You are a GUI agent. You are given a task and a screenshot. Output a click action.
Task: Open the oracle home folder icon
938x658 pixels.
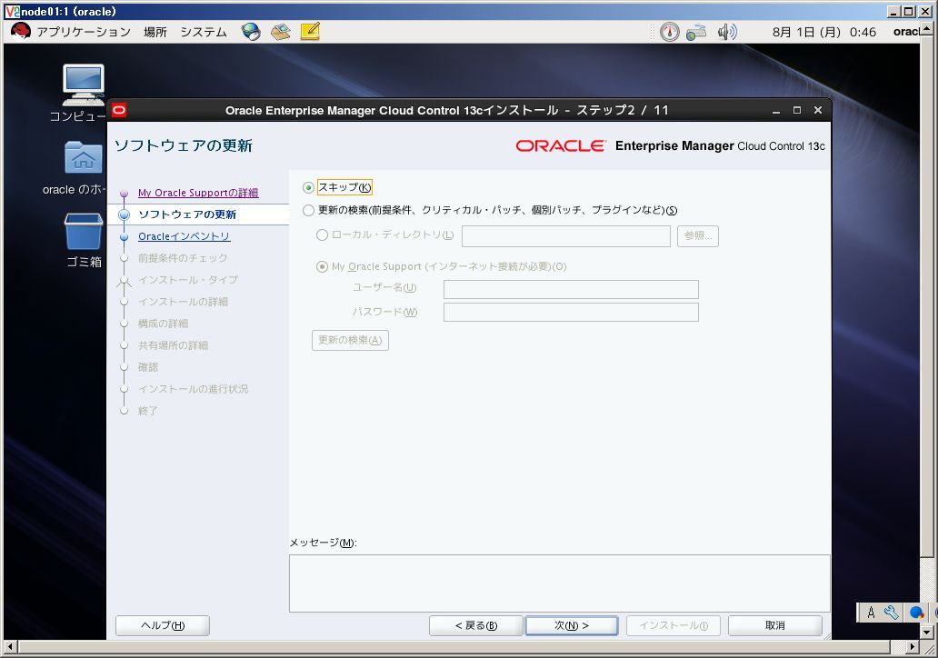83,158
